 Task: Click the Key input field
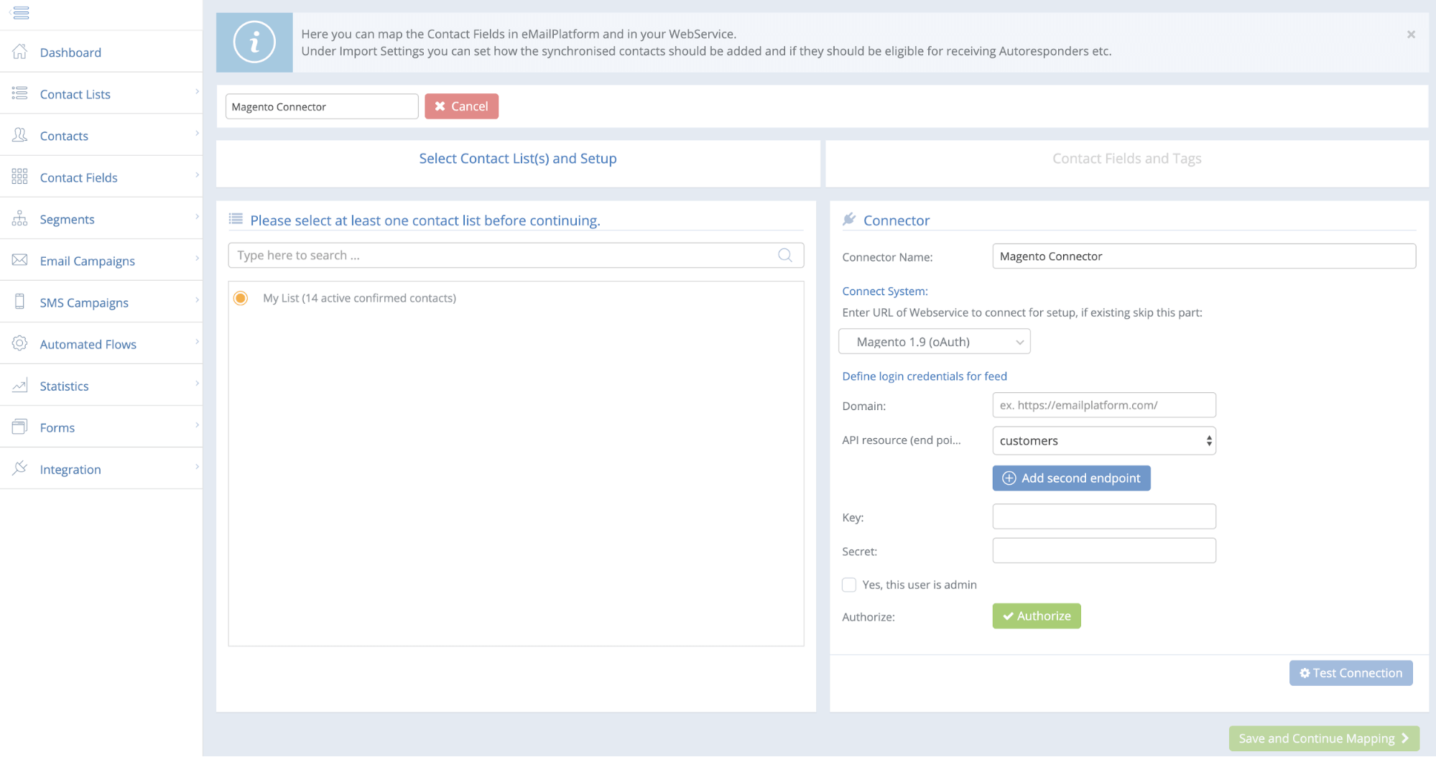pyautogui.click(x=1104, y=516)
